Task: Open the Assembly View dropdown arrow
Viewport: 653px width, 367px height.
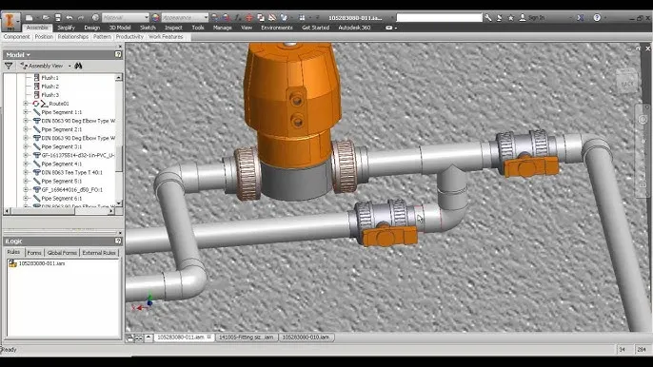Action: coord(69,66)
